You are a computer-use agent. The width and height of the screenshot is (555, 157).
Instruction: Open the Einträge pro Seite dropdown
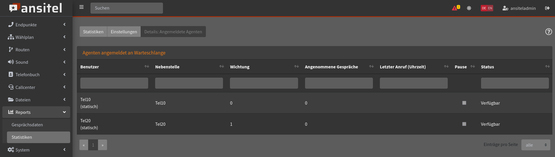[x=536, y=145]
